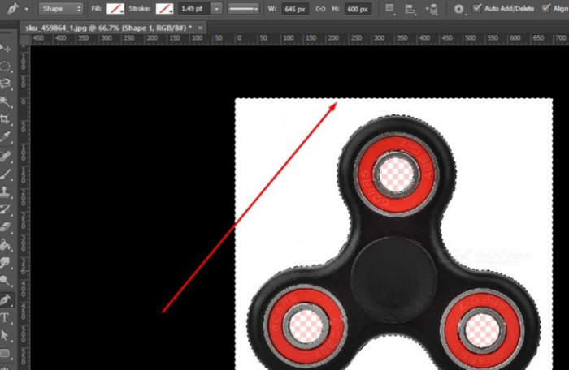
Task: Select the Elliptical Marquee tool
Action: 6,66
